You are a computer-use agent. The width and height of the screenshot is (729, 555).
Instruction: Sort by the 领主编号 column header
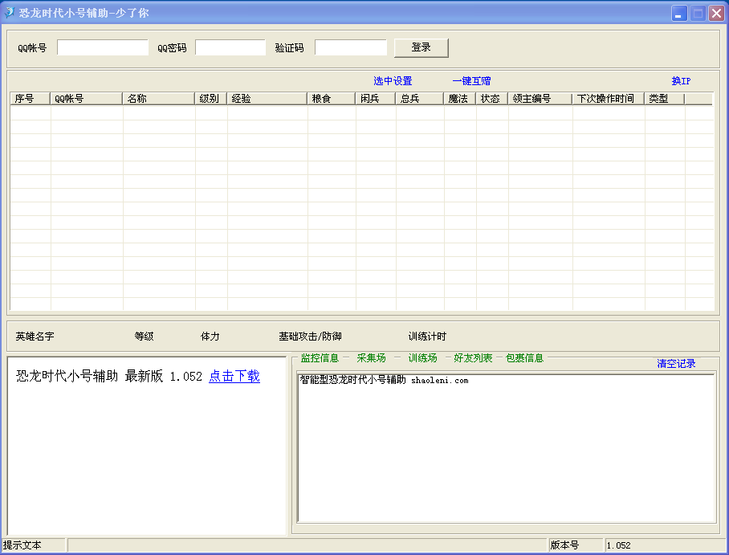540,99
